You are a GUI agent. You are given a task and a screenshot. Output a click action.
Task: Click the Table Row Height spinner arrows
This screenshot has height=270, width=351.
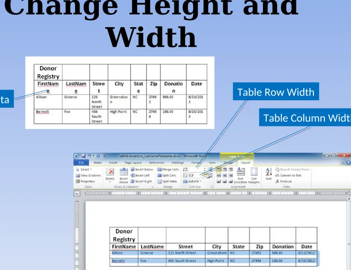(x=205, y=169)
